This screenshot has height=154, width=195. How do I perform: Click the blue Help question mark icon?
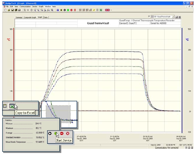(58, 10)
